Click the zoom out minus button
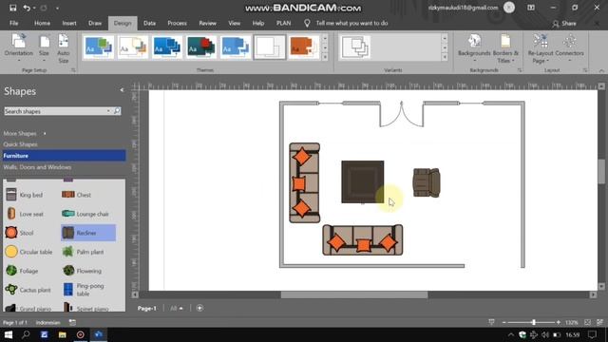Image resolution: width=608 pixels, height=342 pixels. (x=503, y=322)
